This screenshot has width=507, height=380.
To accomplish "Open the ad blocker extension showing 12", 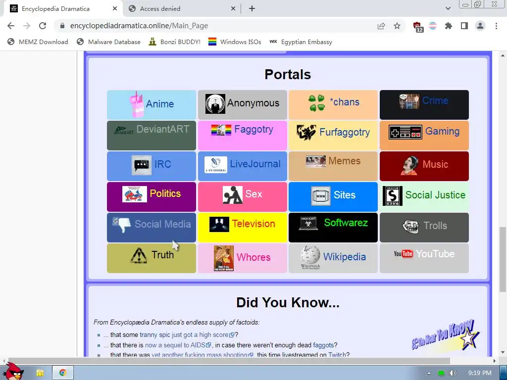I will click(x=418, y=27).
